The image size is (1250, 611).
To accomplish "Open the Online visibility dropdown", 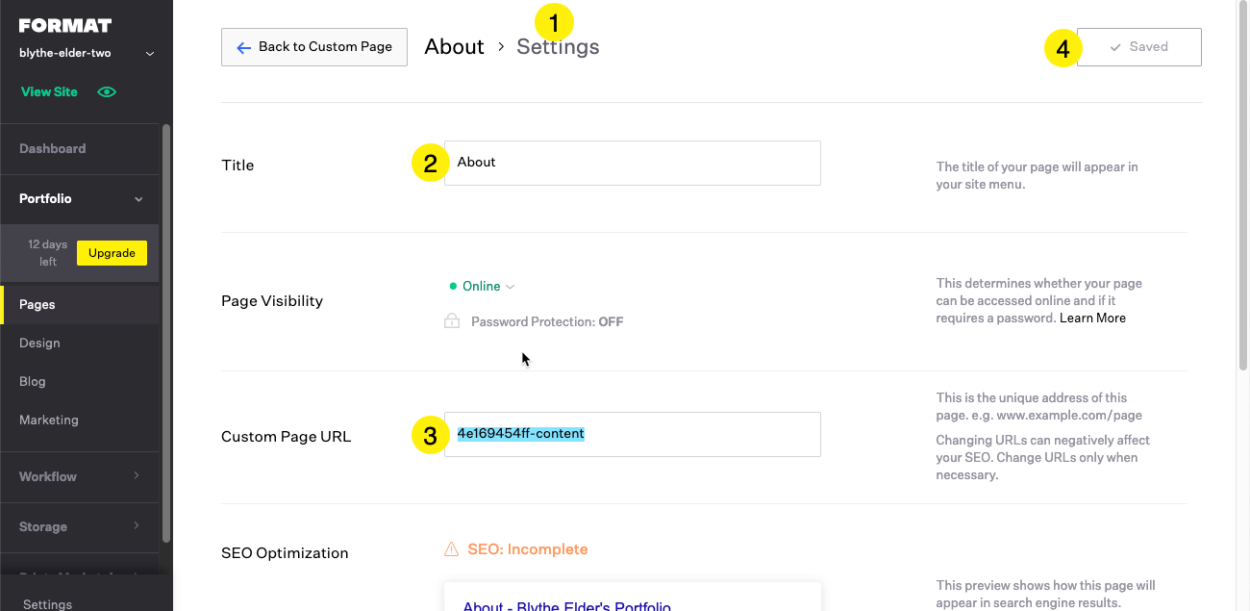I will point(483,287).
